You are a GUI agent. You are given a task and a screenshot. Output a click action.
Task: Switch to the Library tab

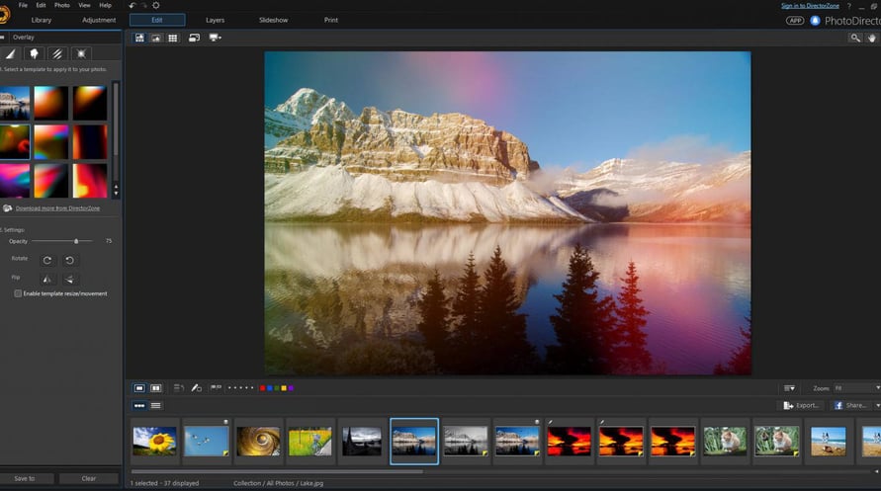41,20
